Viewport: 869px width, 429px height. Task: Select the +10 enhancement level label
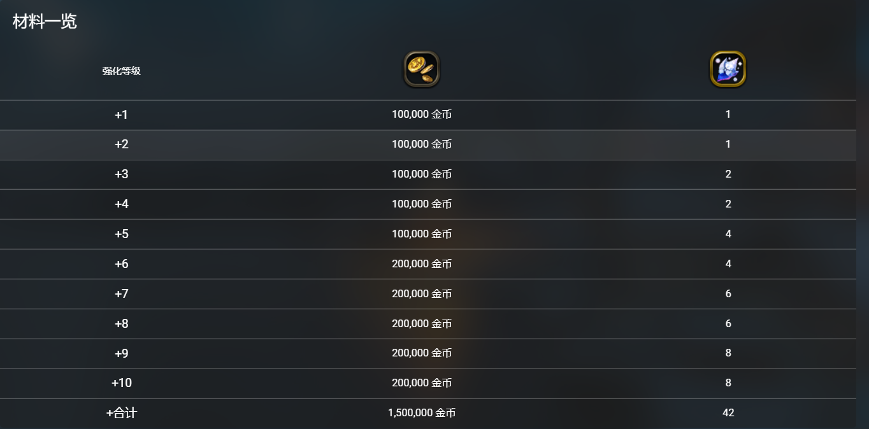click(121, 383)
